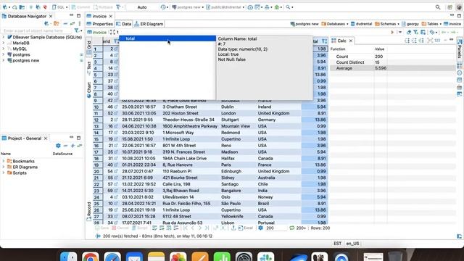The width and height of the screenshot is (464, 261).
Task: Click the Count function row in Calc
Action: pos(392,57)
